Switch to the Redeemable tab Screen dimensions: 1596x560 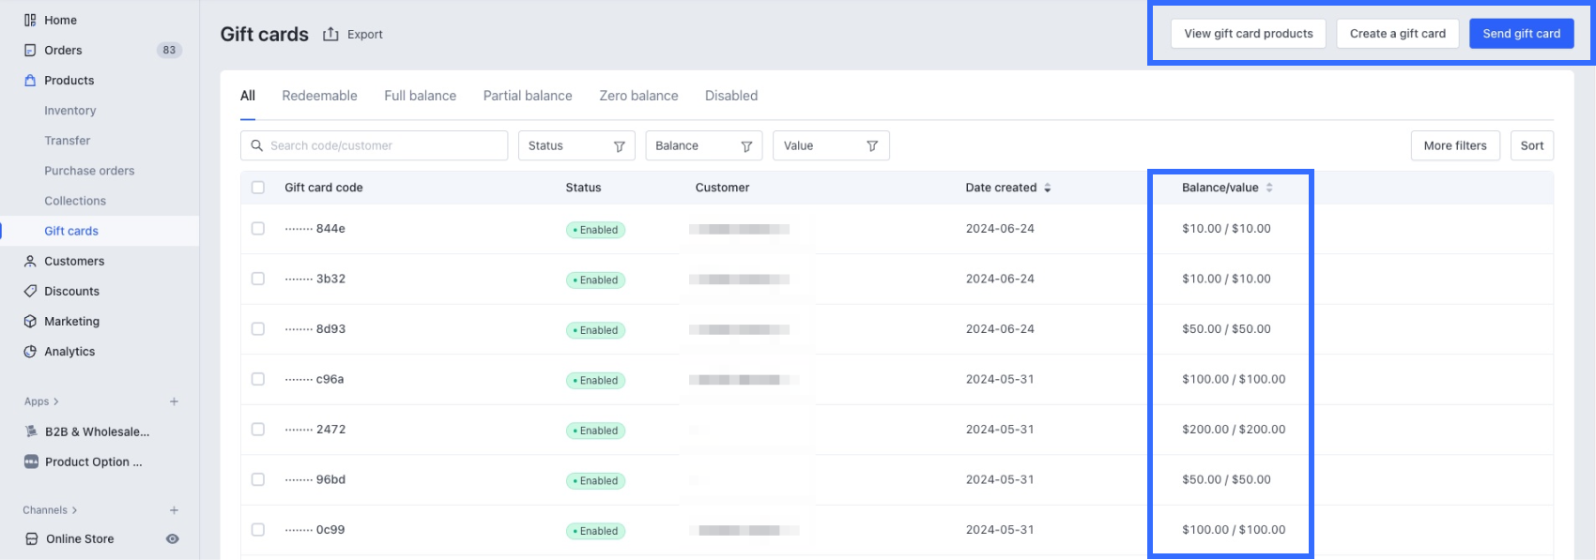(319, 96)
